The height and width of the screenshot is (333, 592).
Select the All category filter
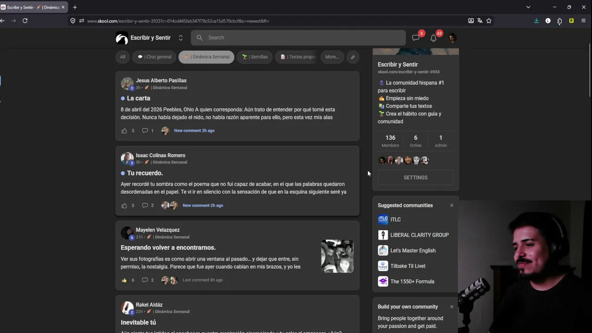[x=123, y=57]
